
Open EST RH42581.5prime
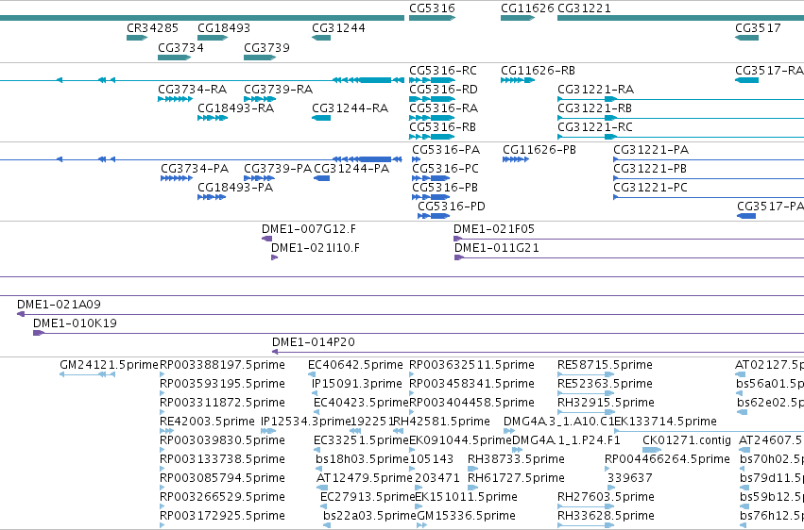(x=398, y=431)
